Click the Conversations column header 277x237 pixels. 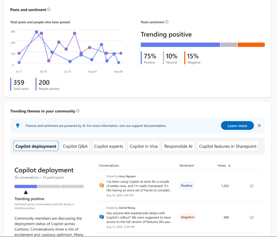109,165
